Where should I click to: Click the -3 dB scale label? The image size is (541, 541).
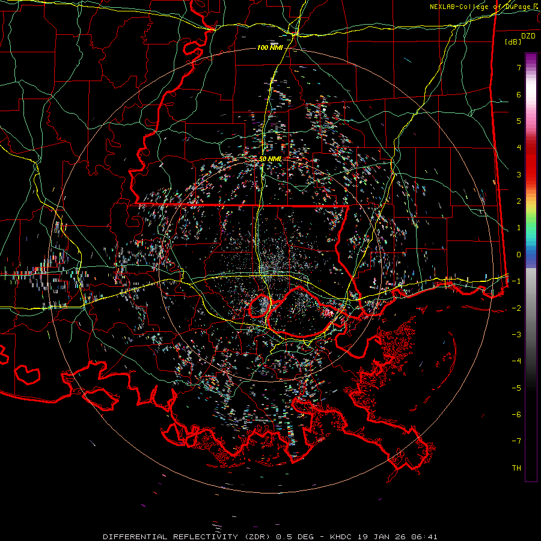[x=516, y=335]
